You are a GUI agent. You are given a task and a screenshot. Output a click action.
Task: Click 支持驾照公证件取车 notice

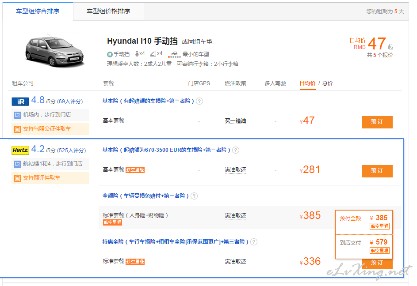[50, 129]
